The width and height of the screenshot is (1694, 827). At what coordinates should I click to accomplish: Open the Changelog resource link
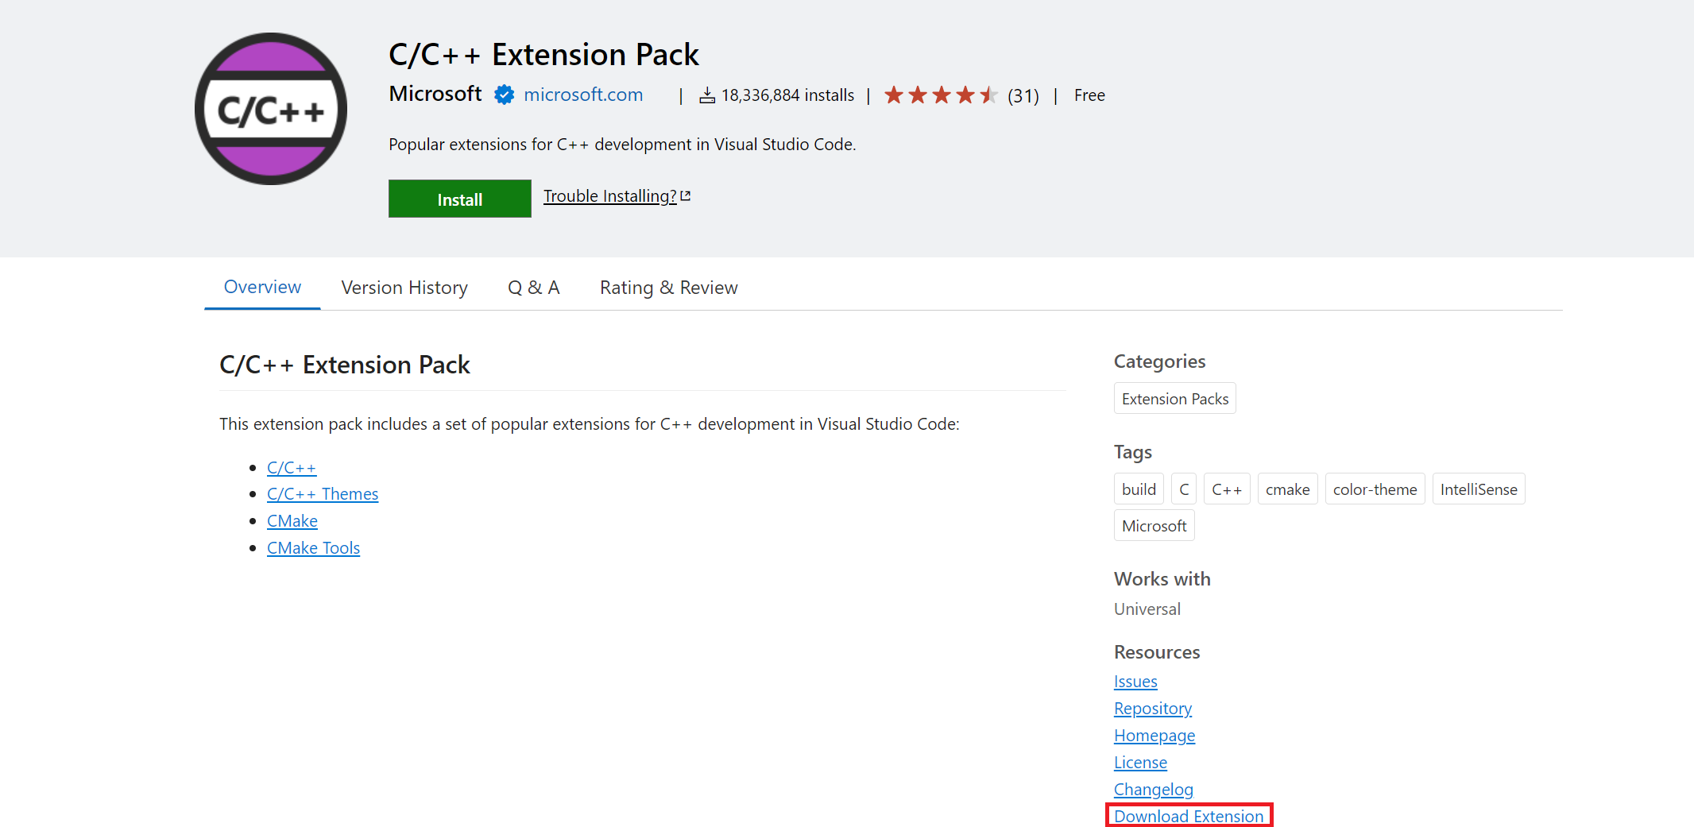point(1154,790)
